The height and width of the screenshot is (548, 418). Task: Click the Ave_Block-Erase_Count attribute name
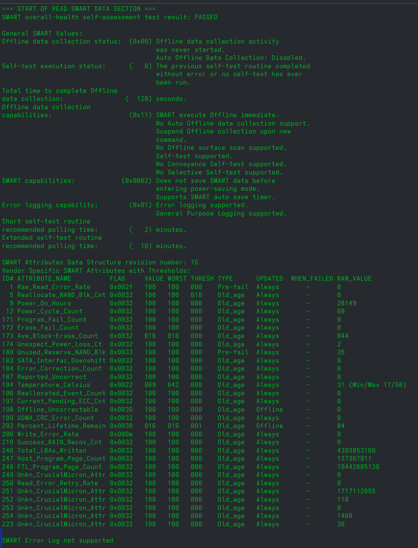[x=57, y=336]
